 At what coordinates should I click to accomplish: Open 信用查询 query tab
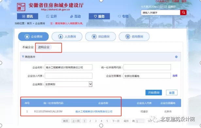pyautogui.click(x=134, y=37)
